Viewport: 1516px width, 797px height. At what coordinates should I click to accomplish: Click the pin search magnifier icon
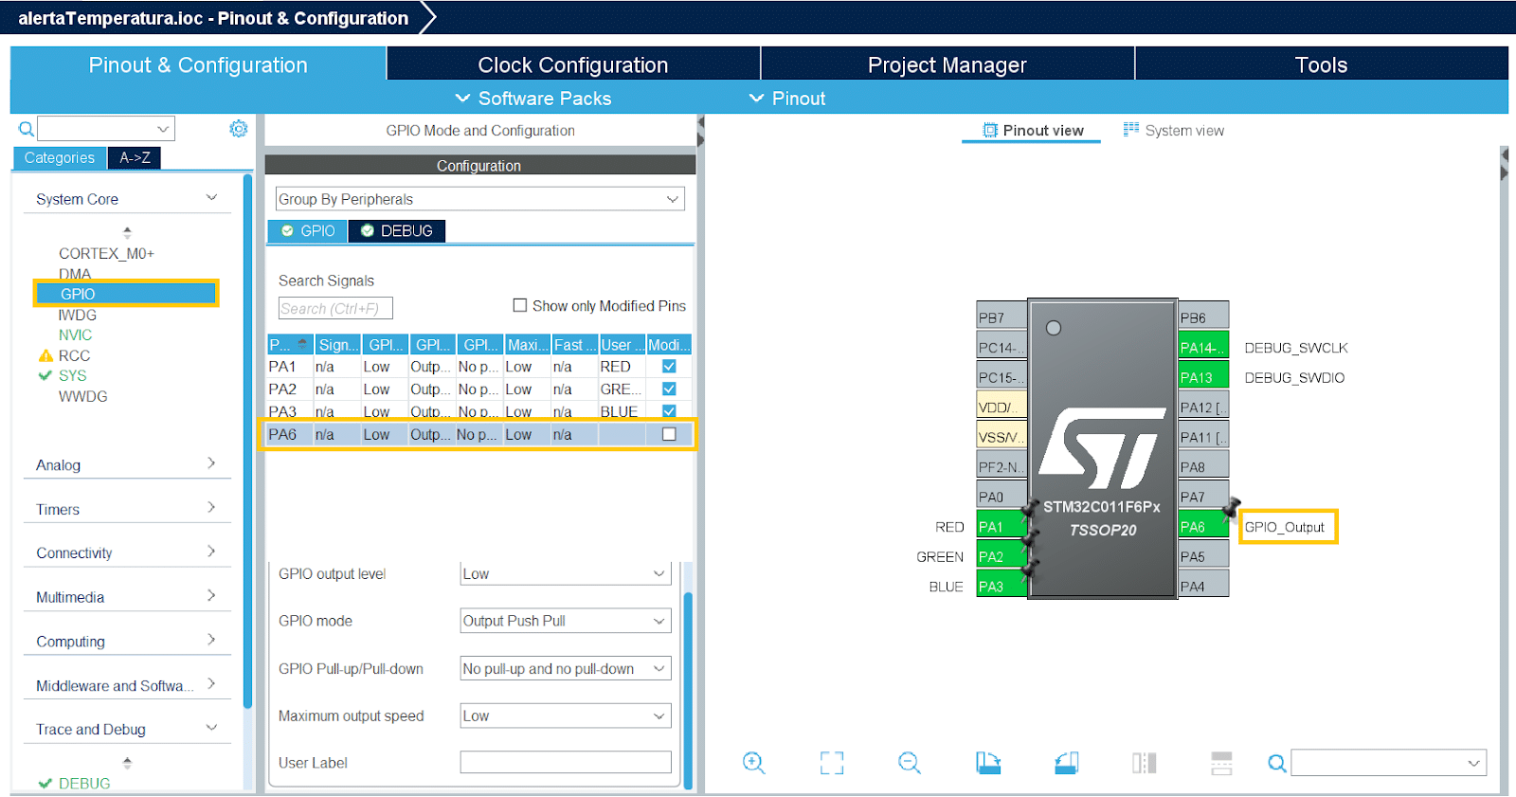coord(1277,763)
